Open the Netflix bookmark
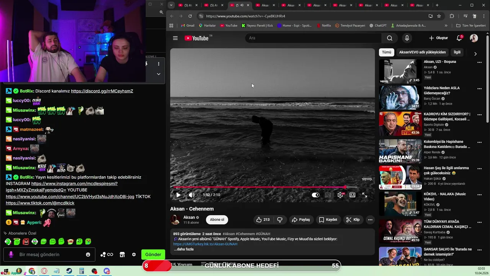The image size is (490, 276). 324,26
